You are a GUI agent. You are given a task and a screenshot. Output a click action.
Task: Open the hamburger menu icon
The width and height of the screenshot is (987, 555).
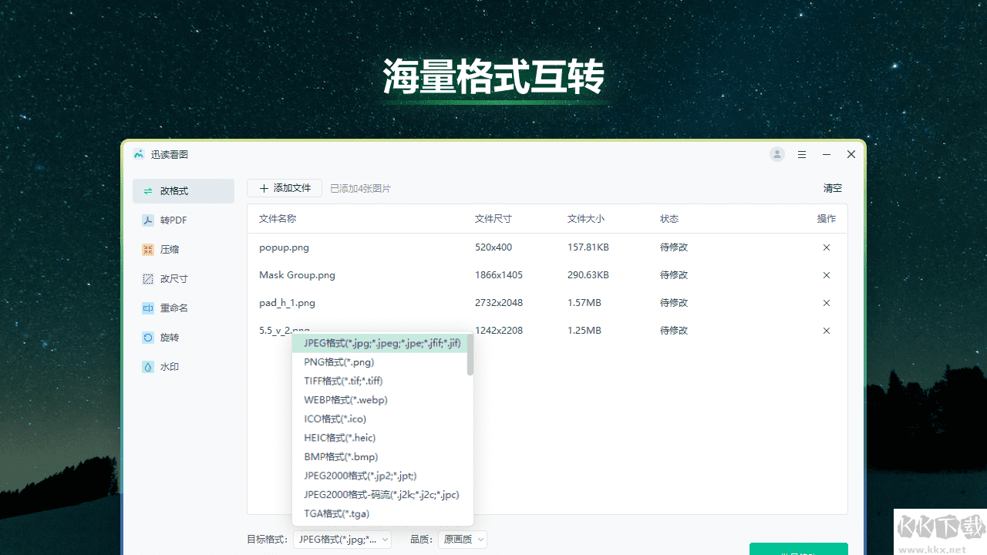801,154
